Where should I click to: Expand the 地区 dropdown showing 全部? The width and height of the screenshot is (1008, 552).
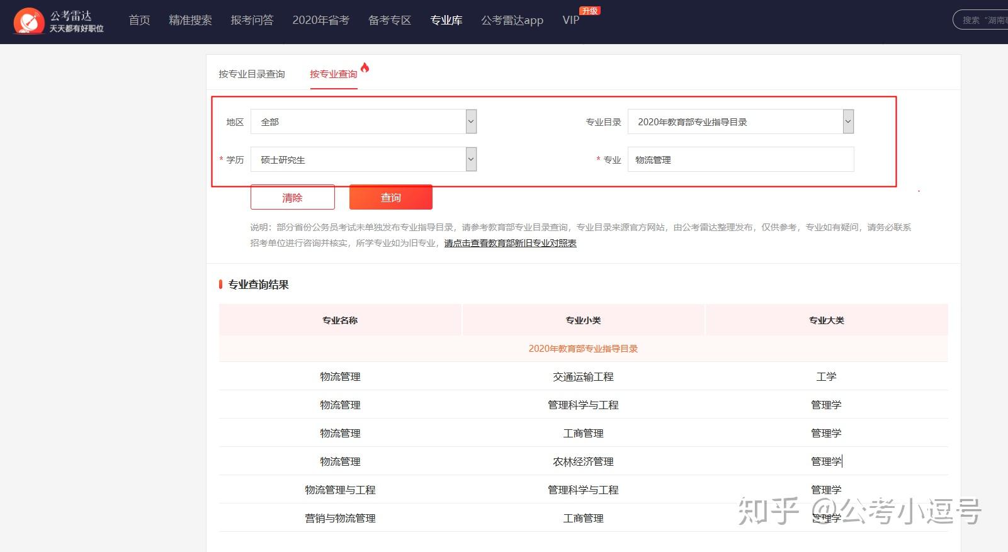tap(363, 121)
